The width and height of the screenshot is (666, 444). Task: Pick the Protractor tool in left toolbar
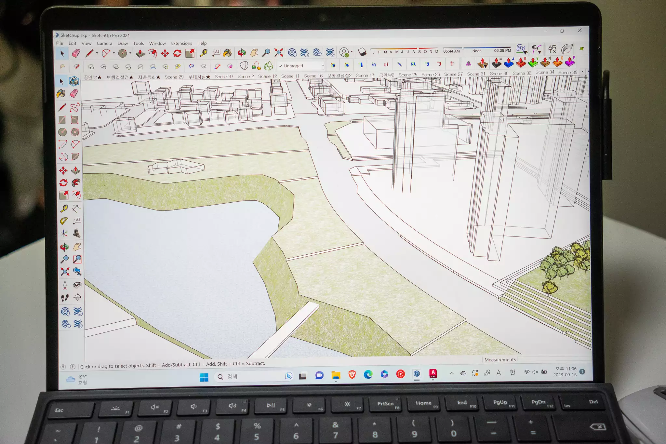click(64, 221)
